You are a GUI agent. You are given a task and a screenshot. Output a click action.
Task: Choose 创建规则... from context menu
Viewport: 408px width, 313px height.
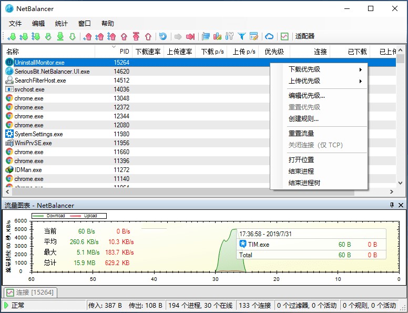click(x=319, y=119)
